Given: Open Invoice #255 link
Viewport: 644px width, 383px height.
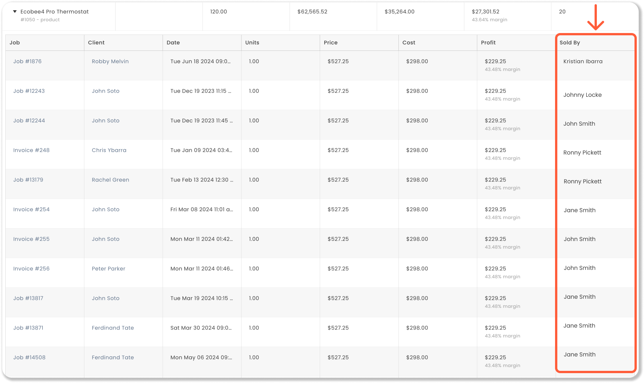Looking at the screenshot, I should coord(31,239).
